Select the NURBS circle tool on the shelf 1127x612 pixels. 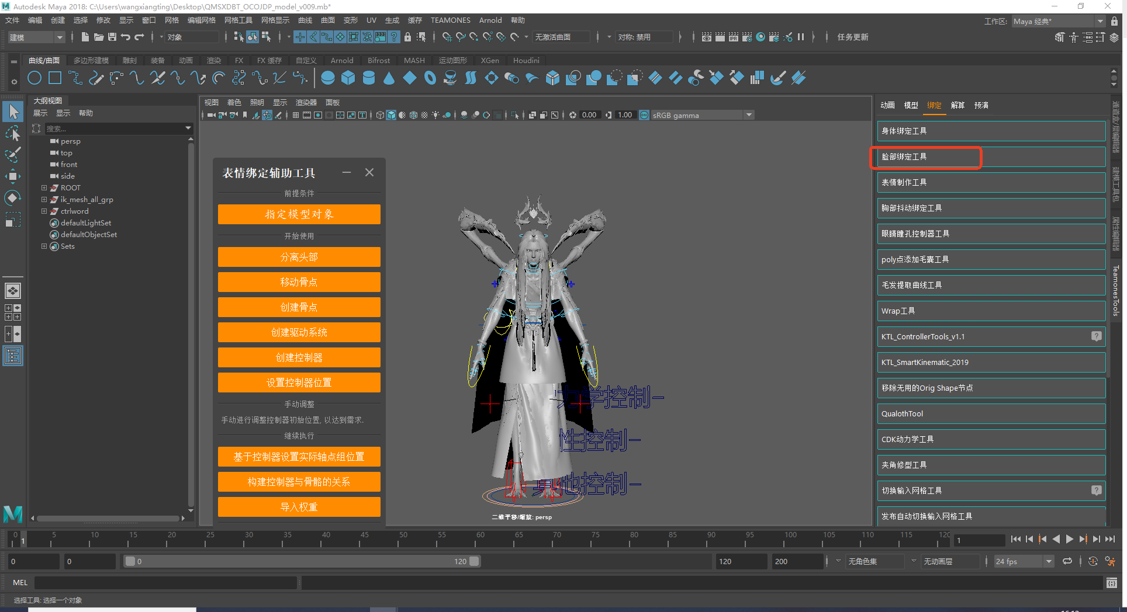click(34, 78)
